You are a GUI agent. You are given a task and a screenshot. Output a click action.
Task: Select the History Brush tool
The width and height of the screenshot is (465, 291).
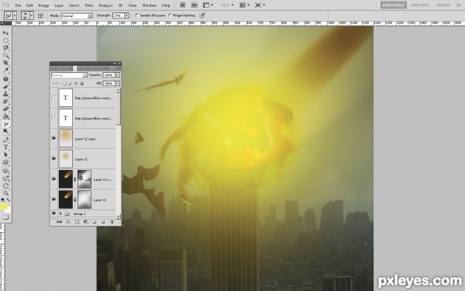click(5, 102)
